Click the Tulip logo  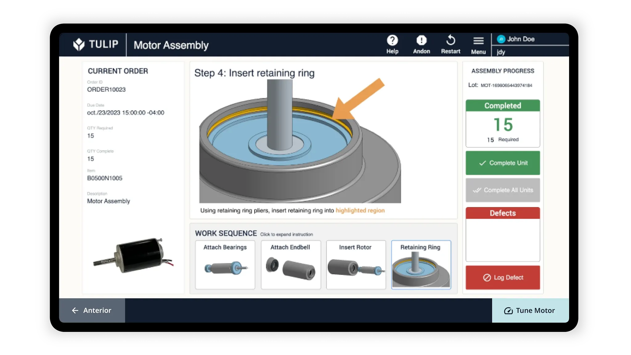(79, 44)
